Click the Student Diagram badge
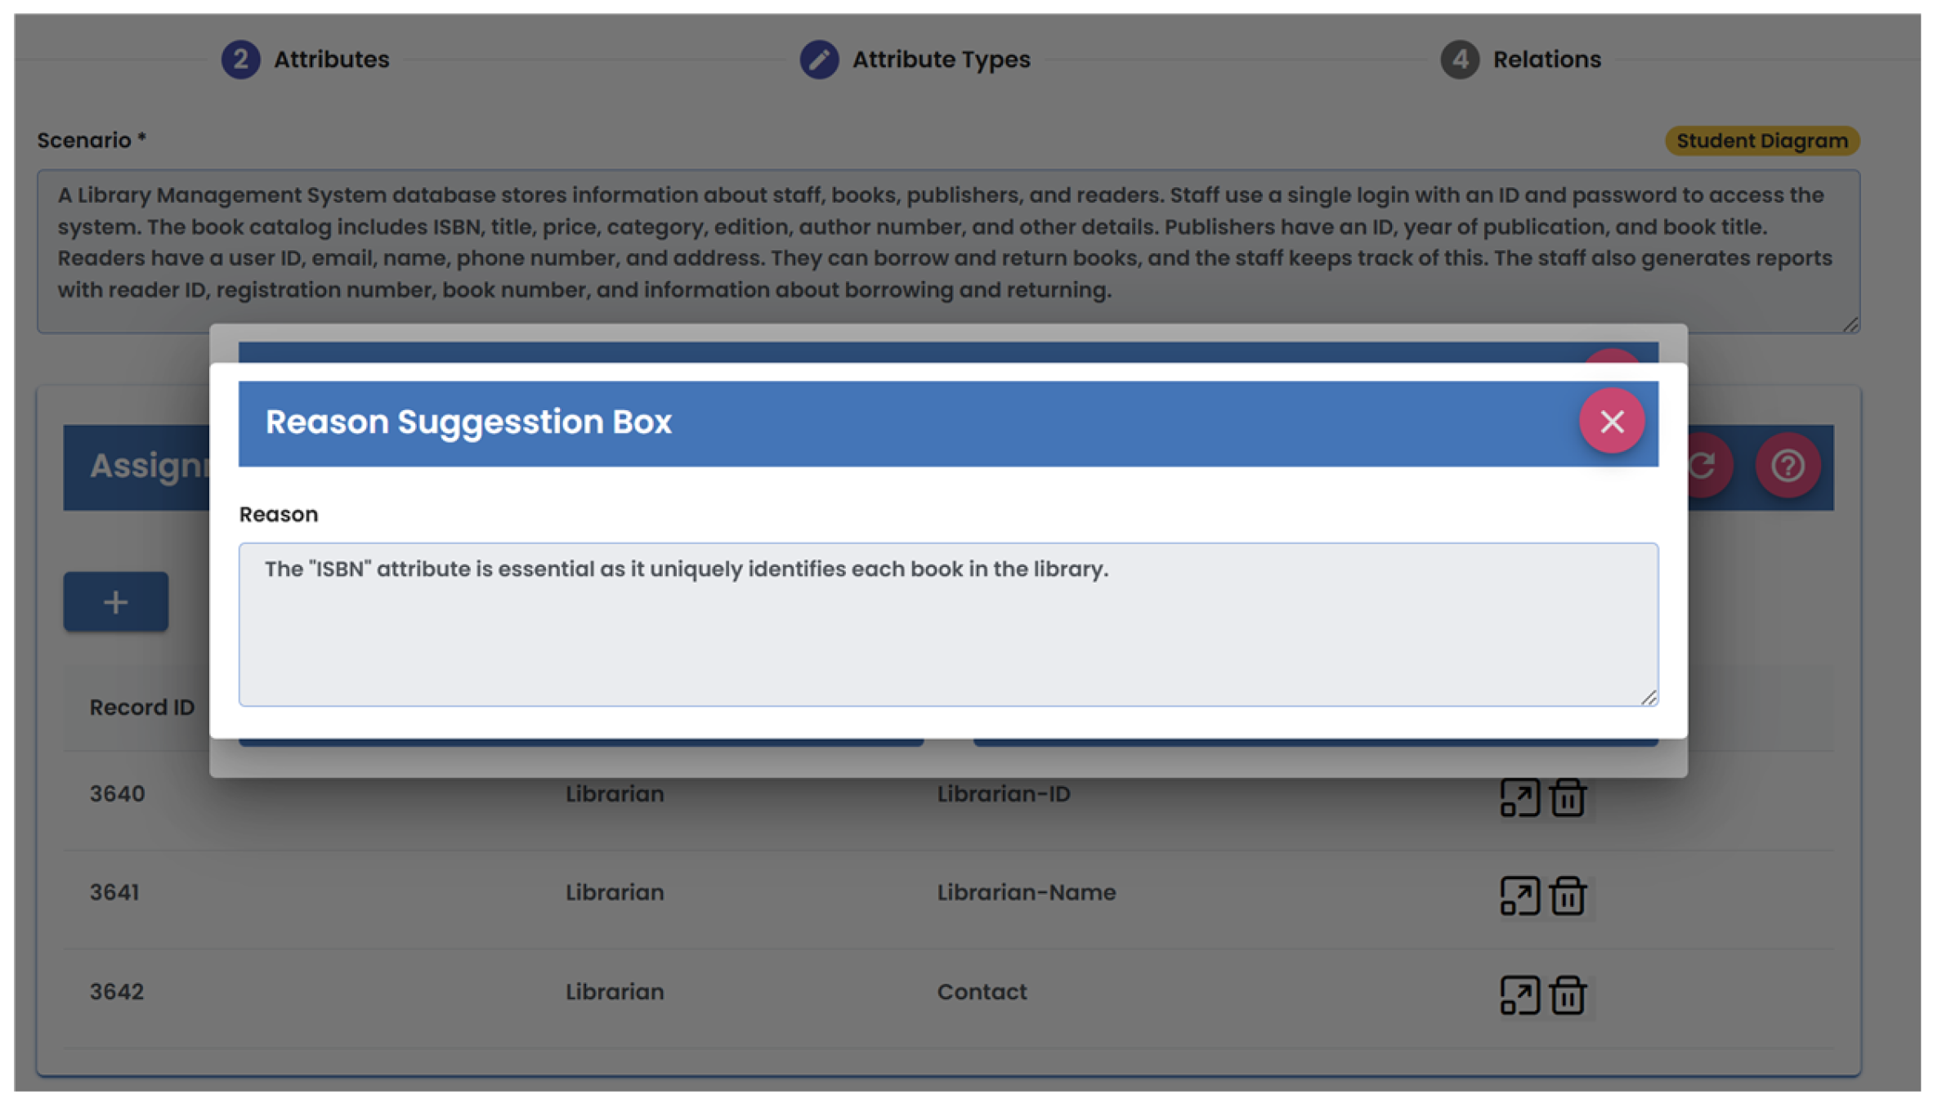Viewport: 1933px width, 1108px height. [x=1761, y=141]
